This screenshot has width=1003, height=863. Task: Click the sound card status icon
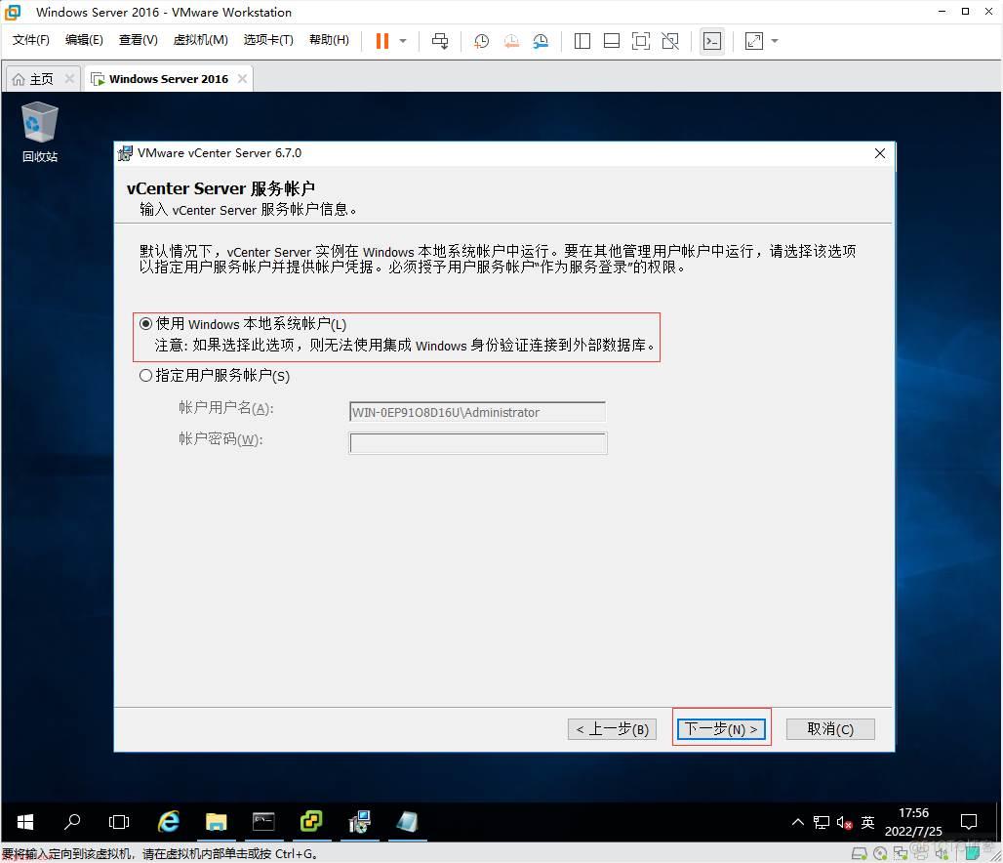[943, 853]
